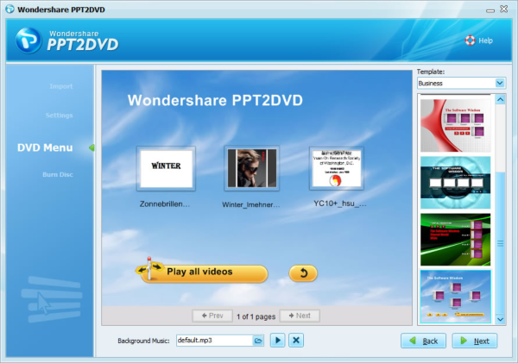Click the Back button
518x363 pixels.
pyautogui.click(x=424, y=341)
